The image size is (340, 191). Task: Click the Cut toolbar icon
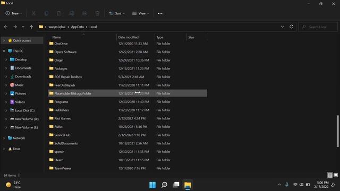point(33,13)
